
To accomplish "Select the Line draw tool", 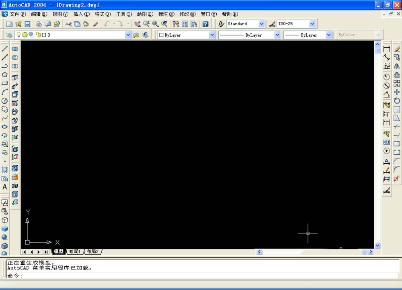I will pos(4,49).
